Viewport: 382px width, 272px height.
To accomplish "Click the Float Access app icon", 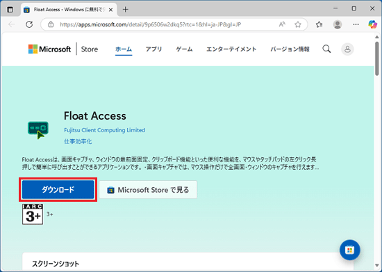I will click(38, 130).
